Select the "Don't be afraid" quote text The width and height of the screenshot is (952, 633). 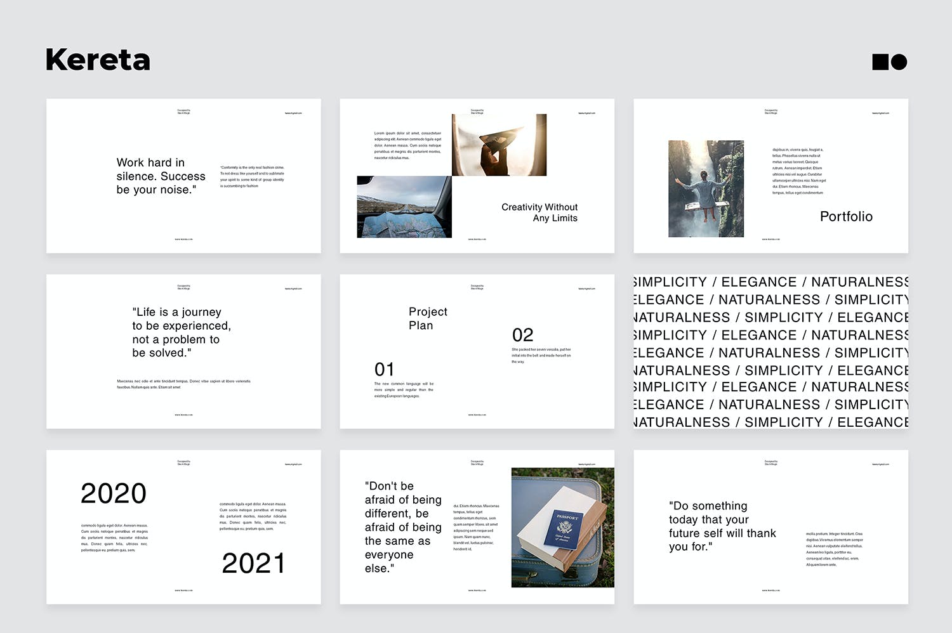[x=402, y=527]
